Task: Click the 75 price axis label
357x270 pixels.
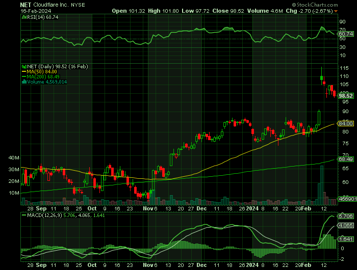Action: point(346,143)
